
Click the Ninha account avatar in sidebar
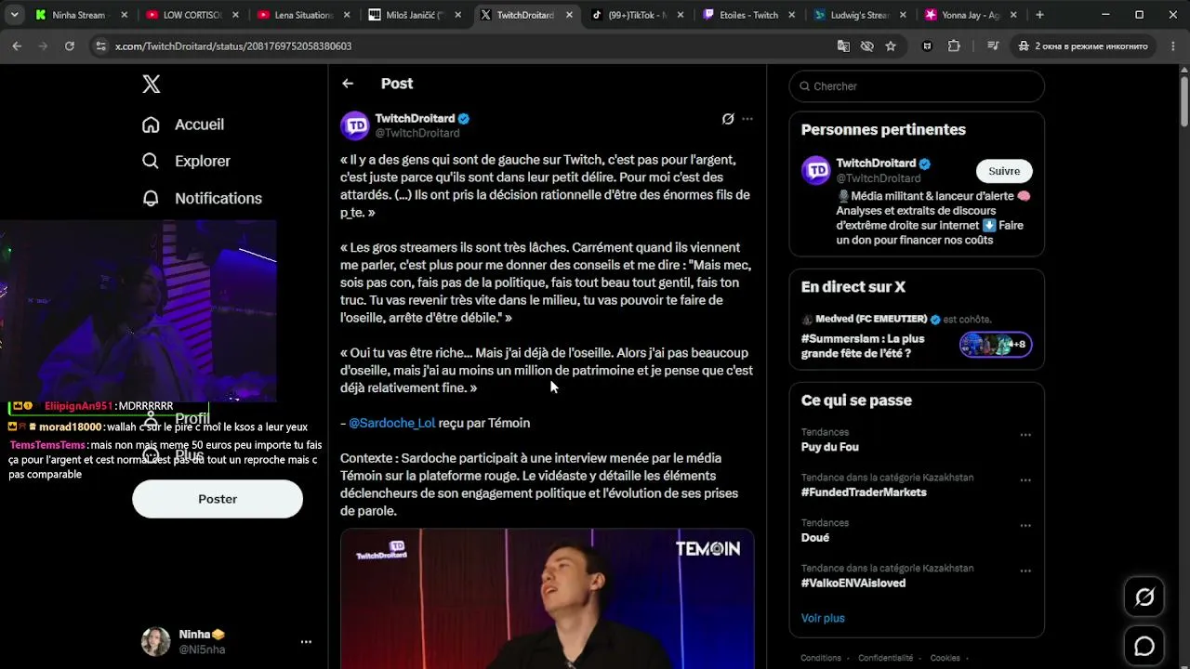pyautogui.click(x=155, y=641)
